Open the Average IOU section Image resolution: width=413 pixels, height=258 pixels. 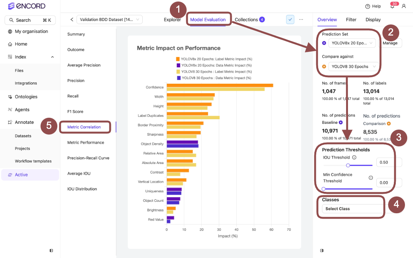[79, 174]
